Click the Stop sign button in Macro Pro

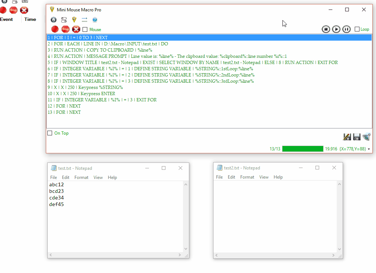(66, 29)
